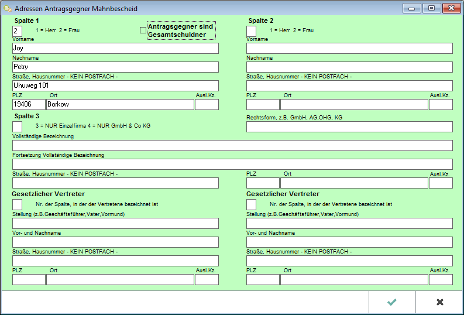Click Spalte 1 Ausl.Kz. field
The width and height of the screenshot is (464, 315).
pyautogui.click(x=207, y=104)
